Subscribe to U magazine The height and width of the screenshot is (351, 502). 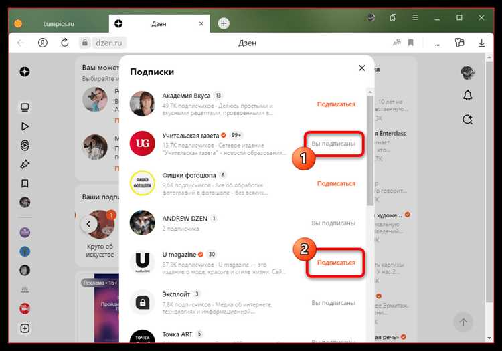[x=336, y=263]
